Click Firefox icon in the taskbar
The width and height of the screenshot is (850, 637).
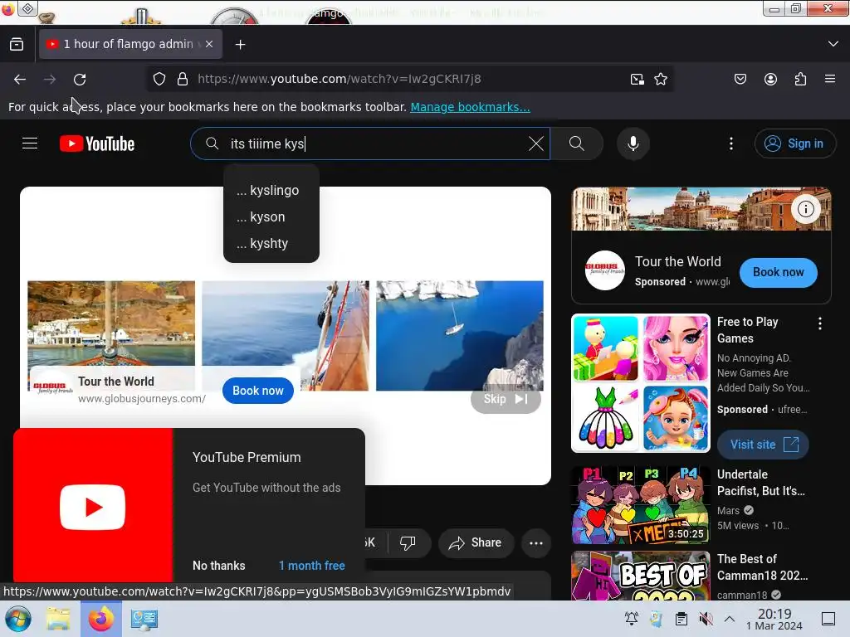pyautogui.click(x=100, y=619)
